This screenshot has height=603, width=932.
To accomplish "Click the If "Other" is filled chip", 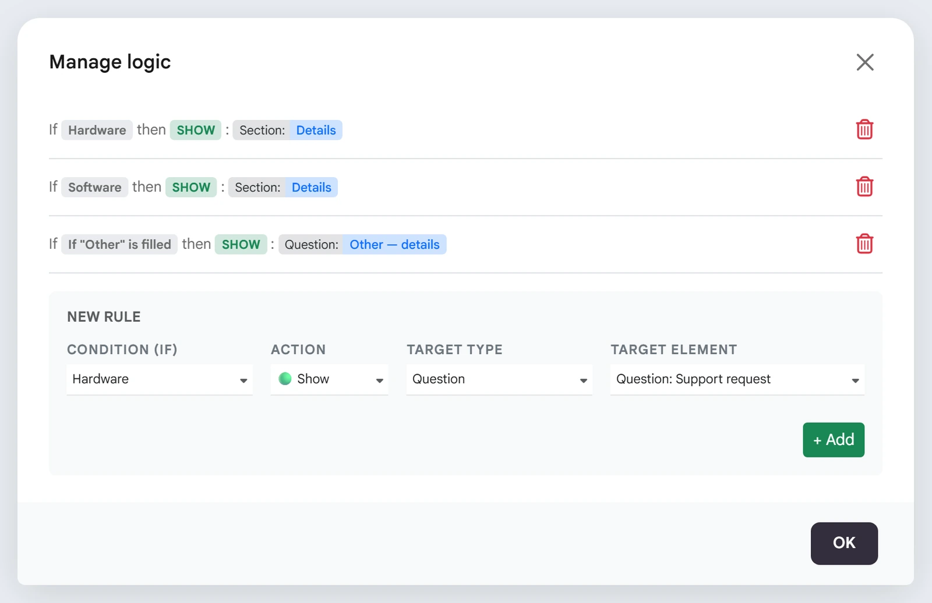I will 119,244.
